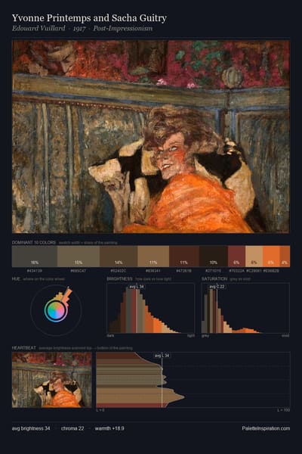The width and height of the screenshot is (302, 454).
Task: Select the 6% maroon red swatch
Action: coord(236,257)
